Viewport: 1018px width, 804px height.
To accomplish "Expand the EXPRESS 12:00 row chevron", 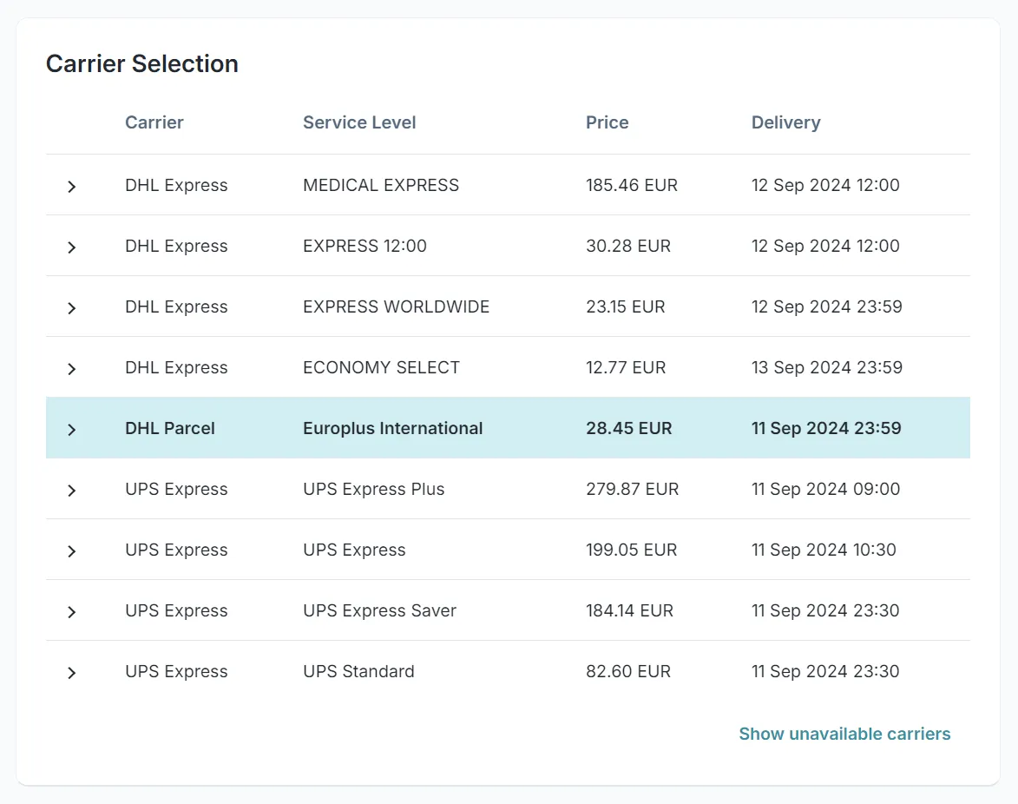I will point(71,247).
